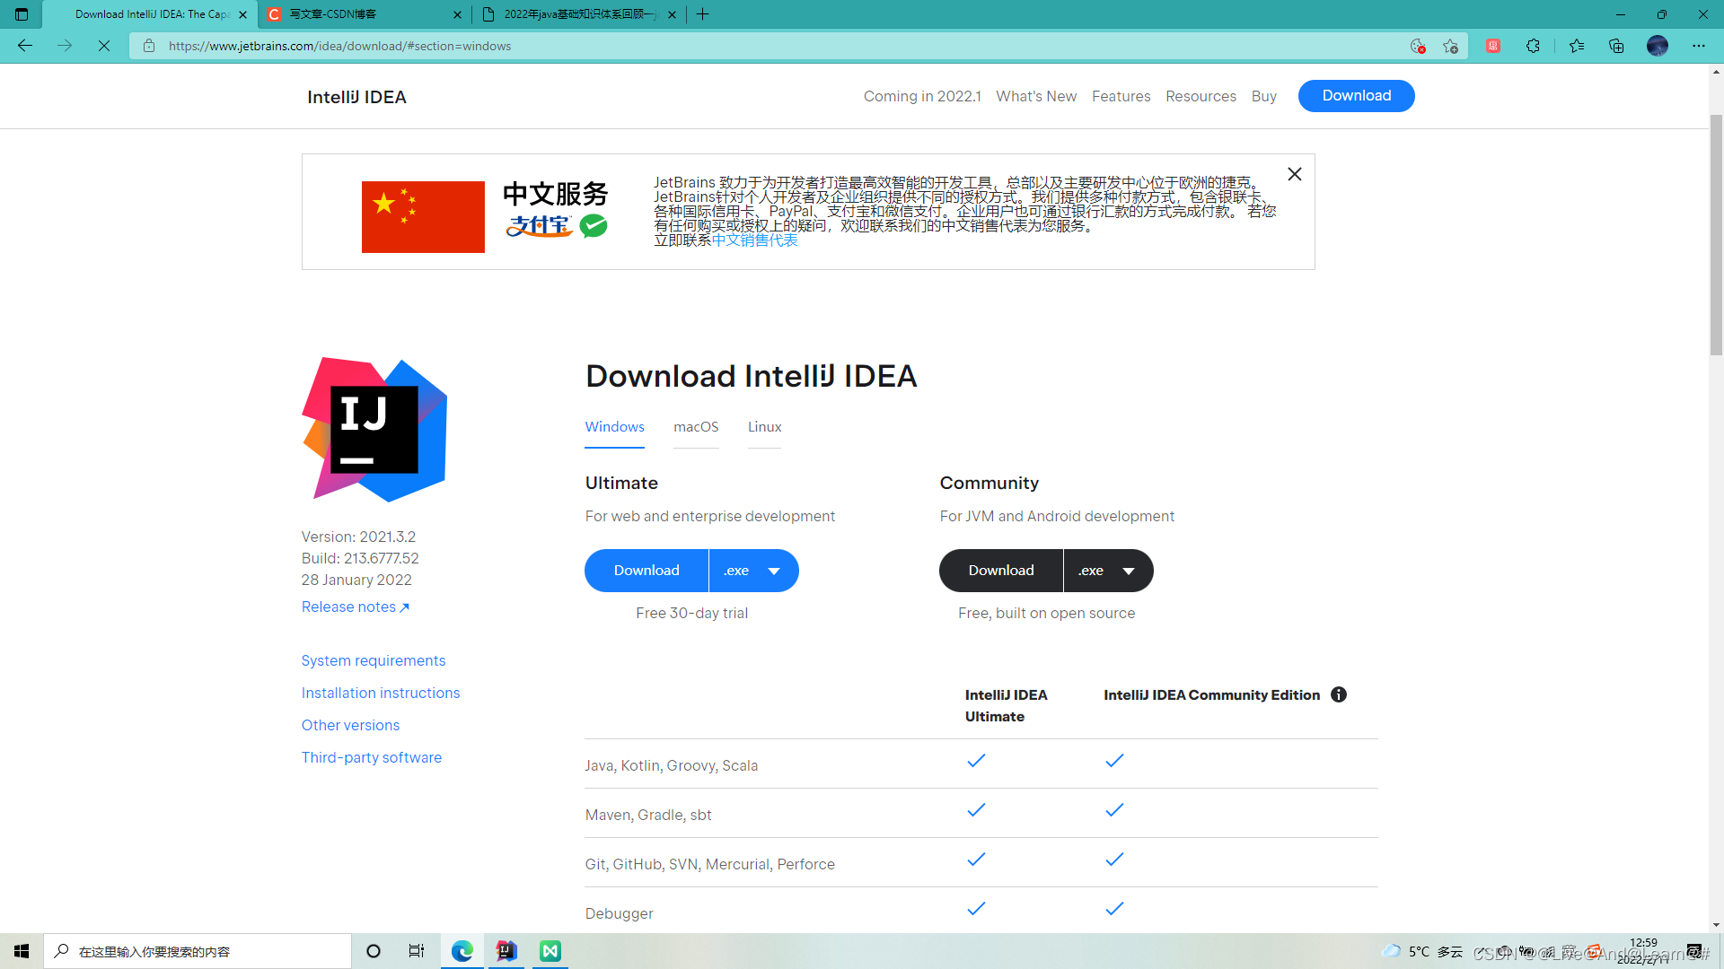The image size is (1724, 969).
Task: Open the Release notes link
Action: 350,607
